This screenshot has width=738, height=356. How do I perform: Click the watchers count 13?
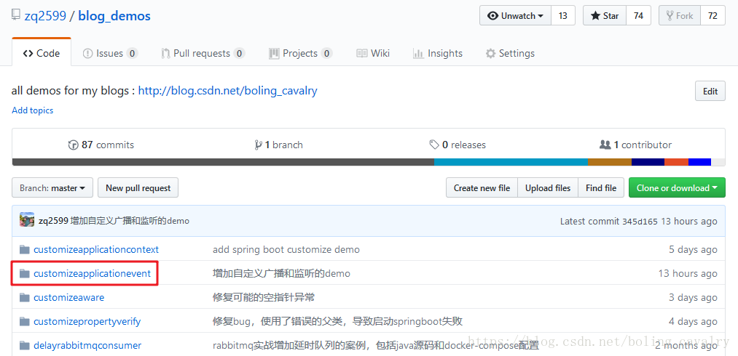click(x=563, y=15)
